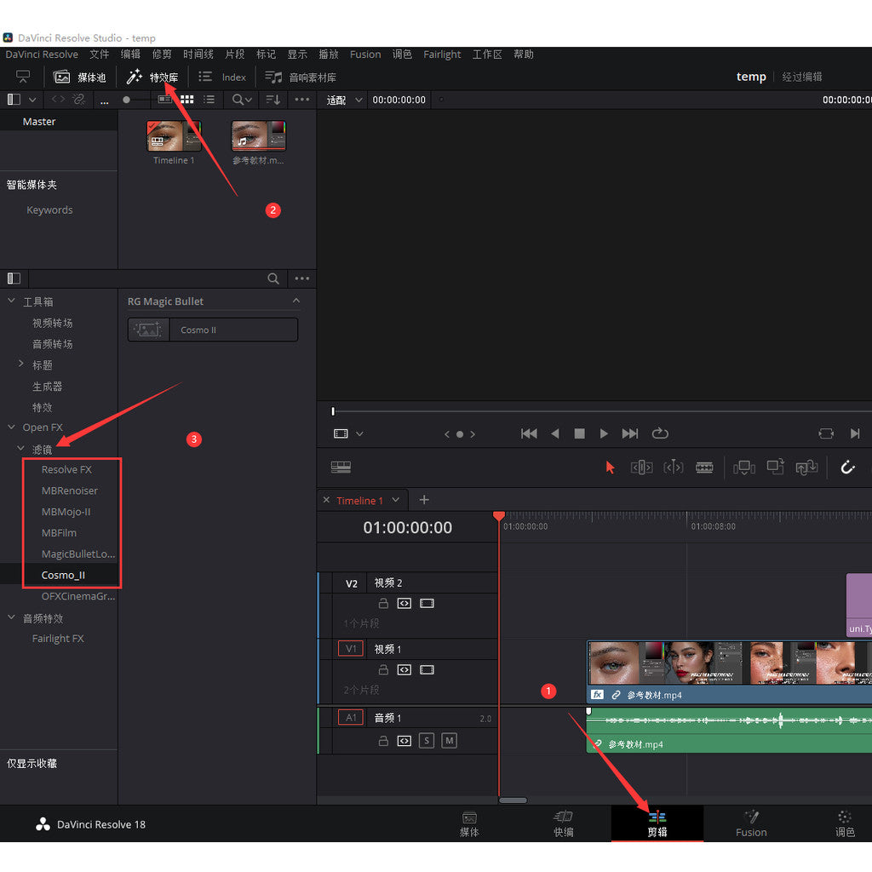
Task: Add a new timeline tab with plus
Action: pos(424,500)
